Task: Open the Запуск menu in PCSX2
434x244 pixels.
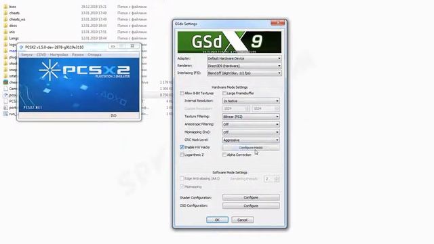Action: pyautogui.click(x=27, y=55)
